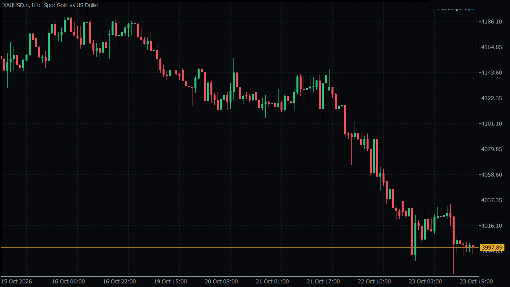510x287 pixels.
Task: Click the 4016.10 price scale label
Action: coord(492,226)
